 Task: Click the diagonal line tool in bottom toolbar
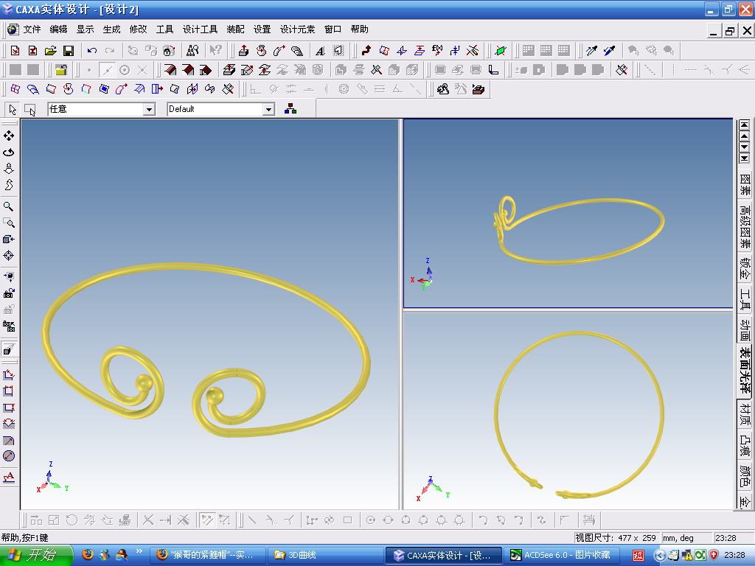(x=252, y=520)
